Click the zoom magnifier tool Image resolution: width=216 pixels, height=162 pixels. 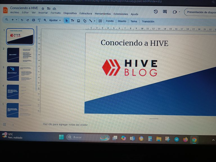[x=45, y=20]
